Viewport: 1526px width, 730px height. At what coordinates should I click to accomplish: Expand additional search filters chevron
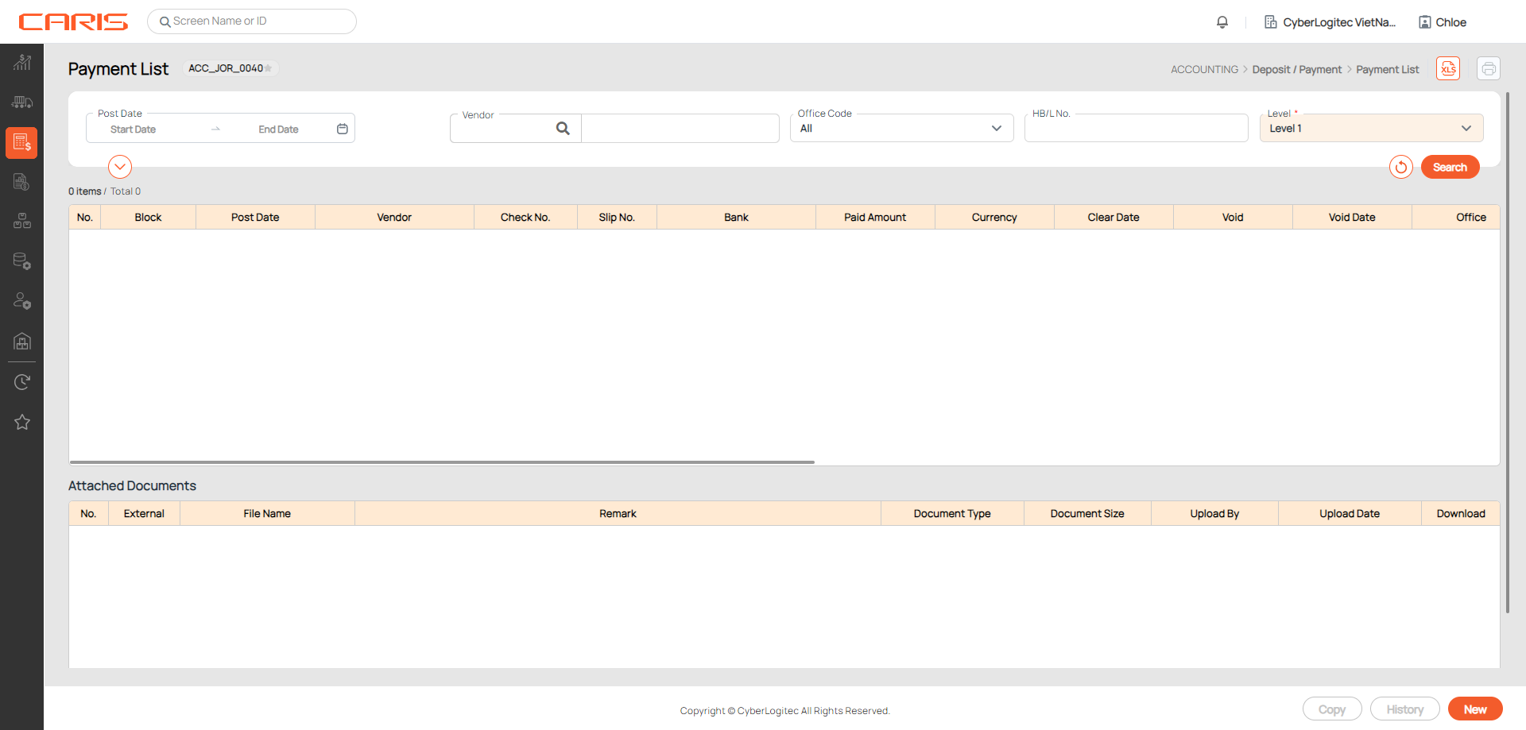pyautogui.click(x=120, y=167)
